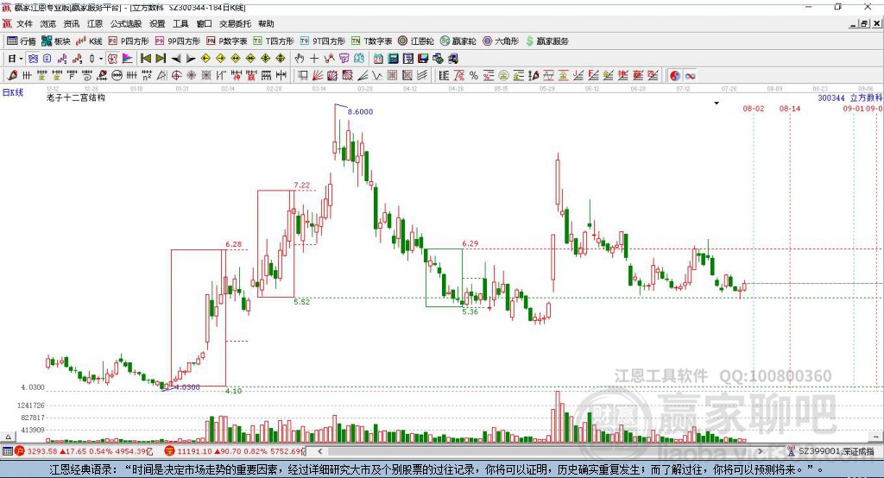
Task: Jump to last bar icon
Action: point(161,59)
